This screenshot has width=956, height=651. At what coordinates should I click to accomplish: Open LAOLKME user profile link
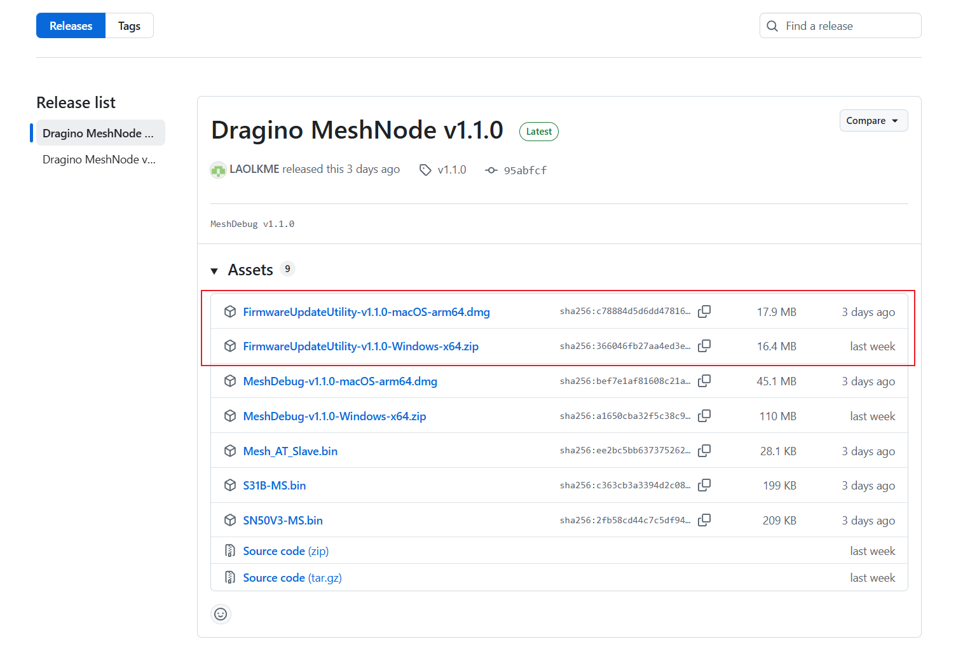(x=254, y=169)
